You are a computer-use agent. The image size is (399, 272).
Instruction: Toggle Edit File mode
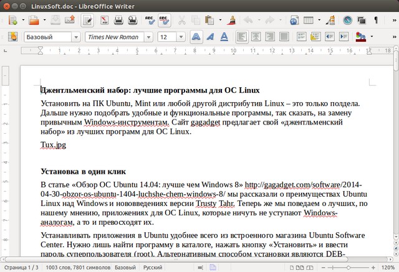pyautogui.click(x=87, y=20)
